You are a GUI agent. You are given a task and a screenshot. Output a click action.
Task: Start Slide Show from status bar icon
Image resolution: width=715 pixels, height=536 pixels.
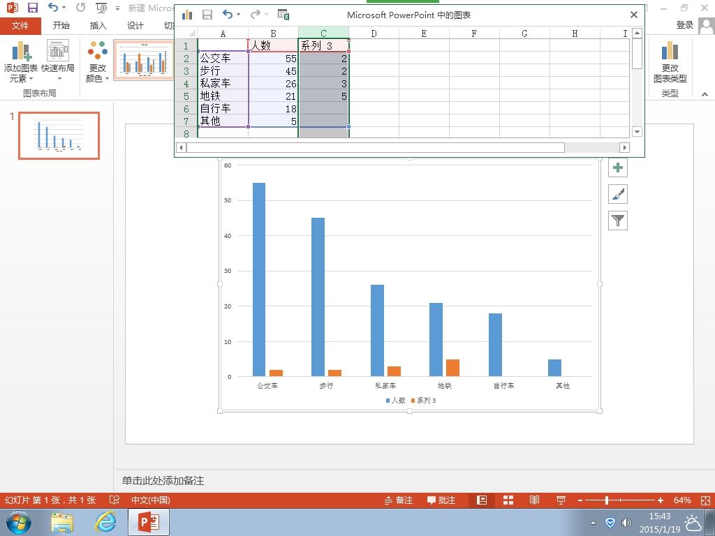561,500
